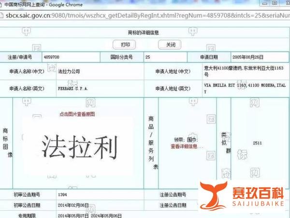290x218 pixels.
Task: Select application date 2005年08月26日
Action: tap(248, 57)
